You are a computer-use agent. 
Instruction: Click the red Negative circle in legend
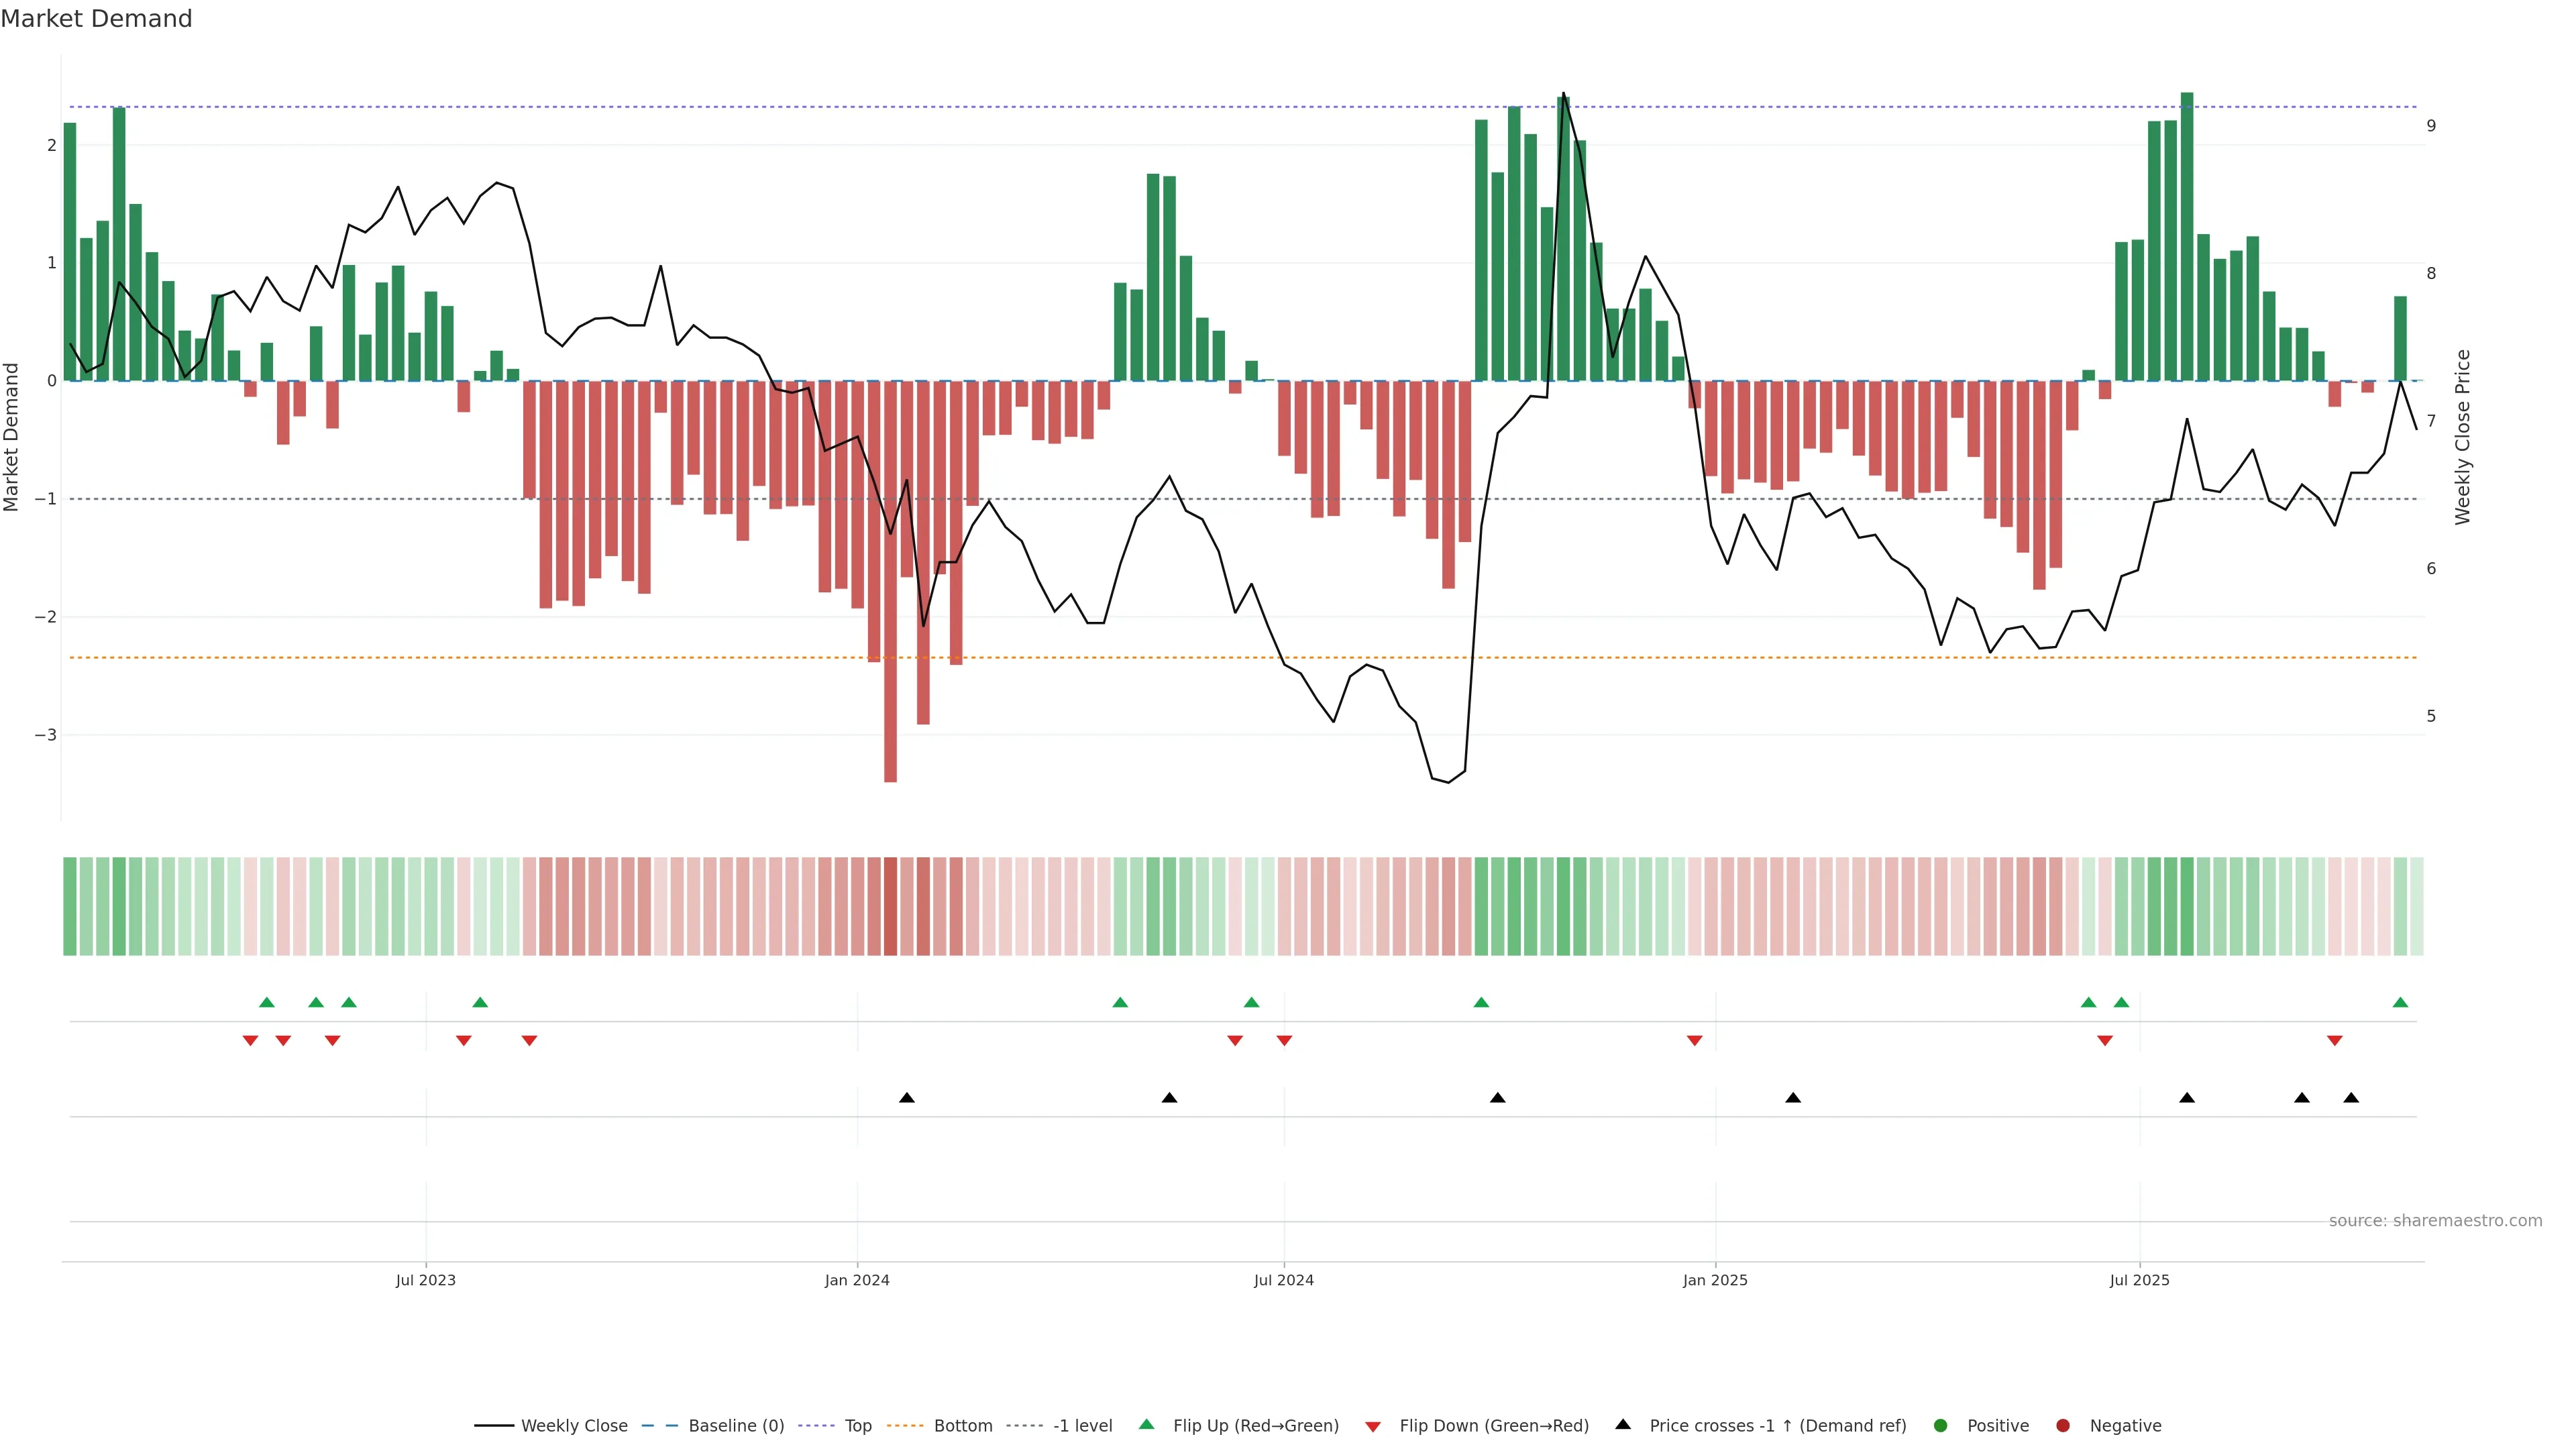click(2063, 1425)
